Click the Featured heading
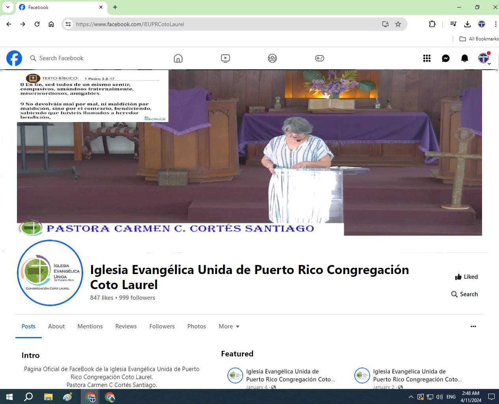The width and height of the screenshot is (499, 404). [237, 354]
